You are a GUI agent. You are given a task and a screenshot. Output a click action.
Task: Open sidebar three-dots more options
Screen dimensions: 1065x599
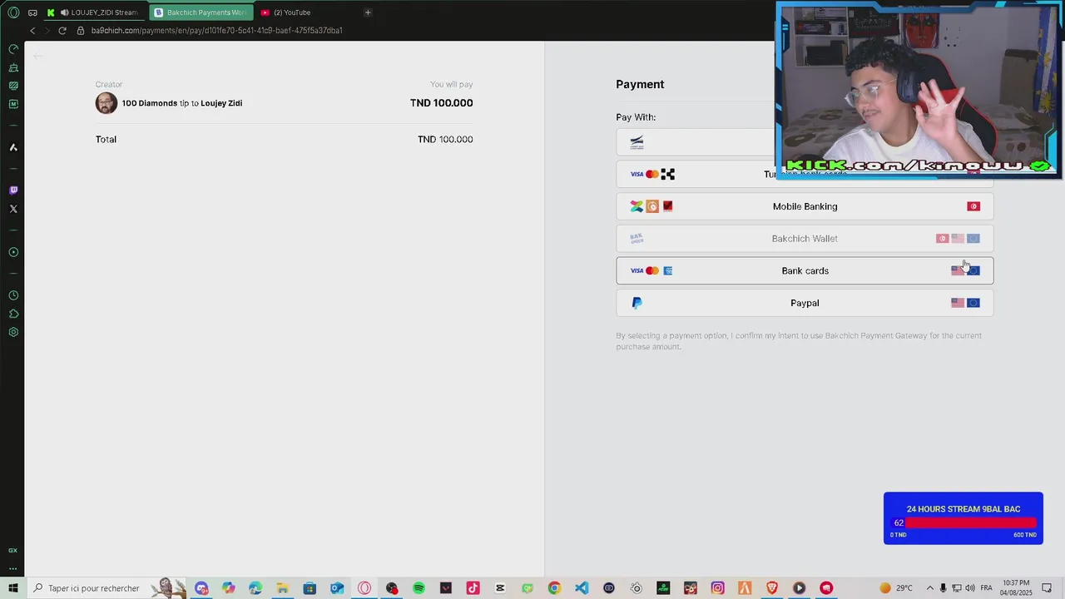coord(13,569)
